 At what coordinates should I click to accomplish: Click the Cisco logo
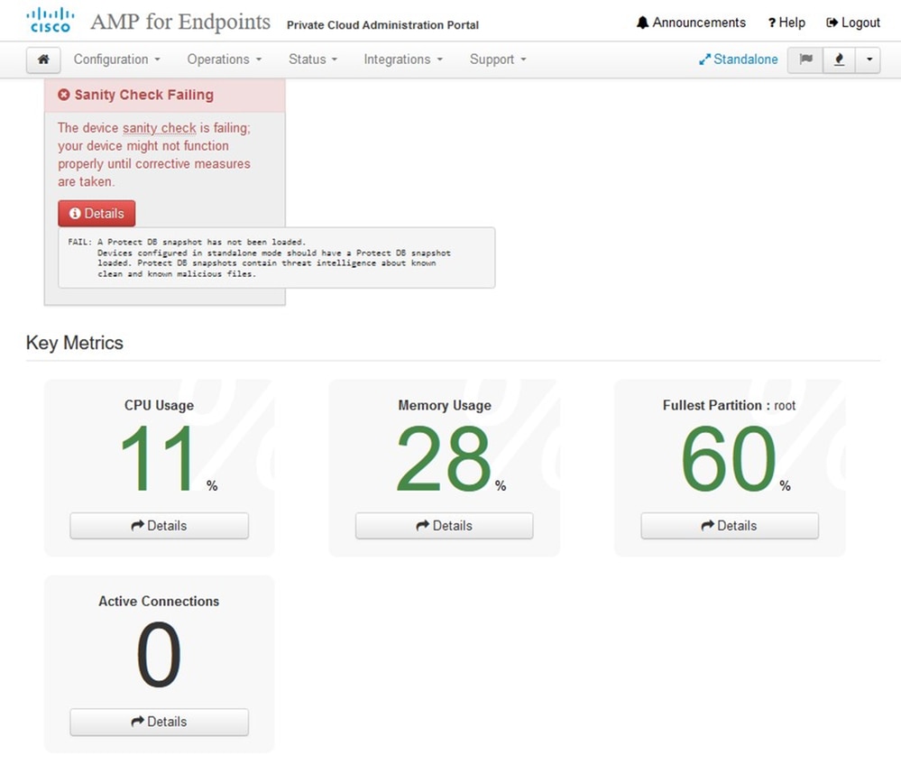tap(50, 20)
